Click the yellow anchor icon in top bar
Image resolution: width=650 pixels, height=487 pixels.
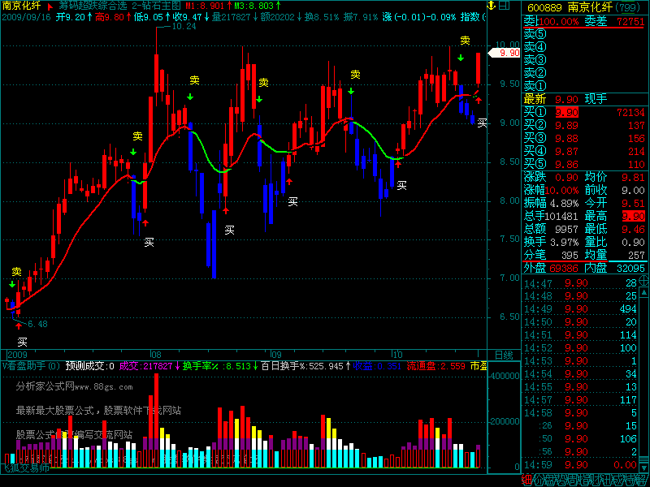point(492,4)
